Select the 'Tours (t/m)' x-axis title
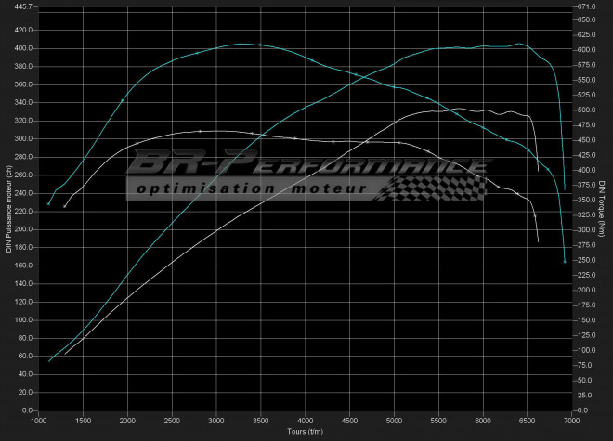 point(306,431)
